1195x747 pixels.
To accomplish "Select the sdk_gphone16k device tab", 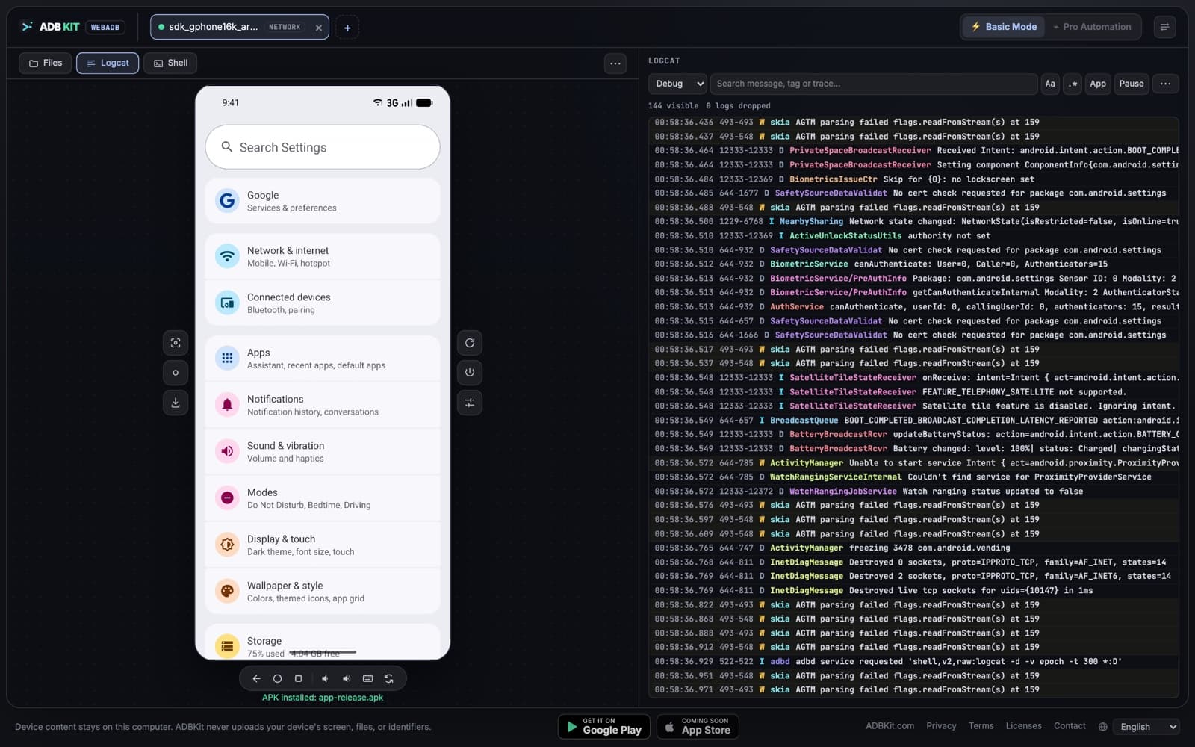I will pos(239,27).
